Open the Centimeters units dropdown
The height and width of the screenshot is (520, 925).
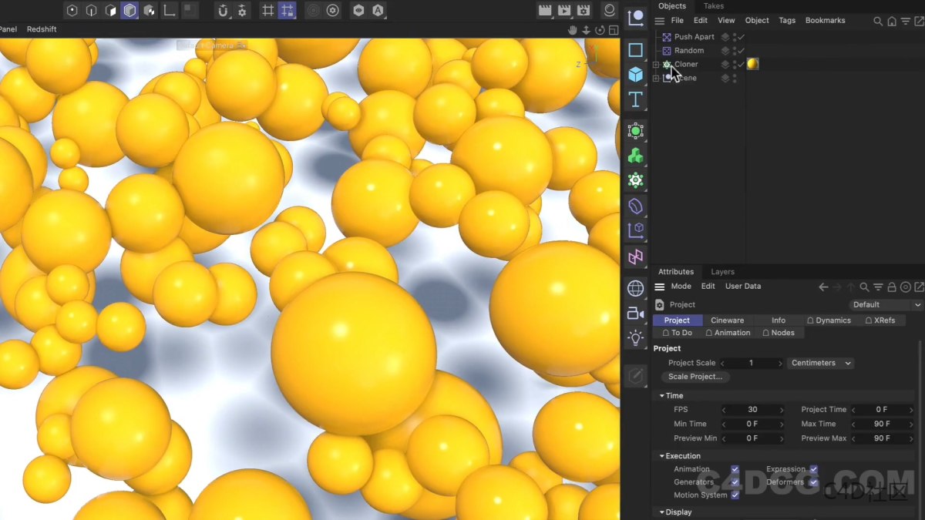(x=820, y=363)
